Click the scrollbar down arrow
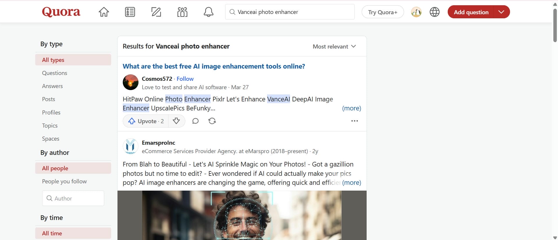This screenshot has width=558, height=240. coord(555,238)
